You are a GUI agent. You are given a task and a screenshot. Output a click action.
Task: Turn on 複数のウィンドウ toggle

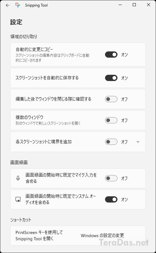click(x=111, y=120)
